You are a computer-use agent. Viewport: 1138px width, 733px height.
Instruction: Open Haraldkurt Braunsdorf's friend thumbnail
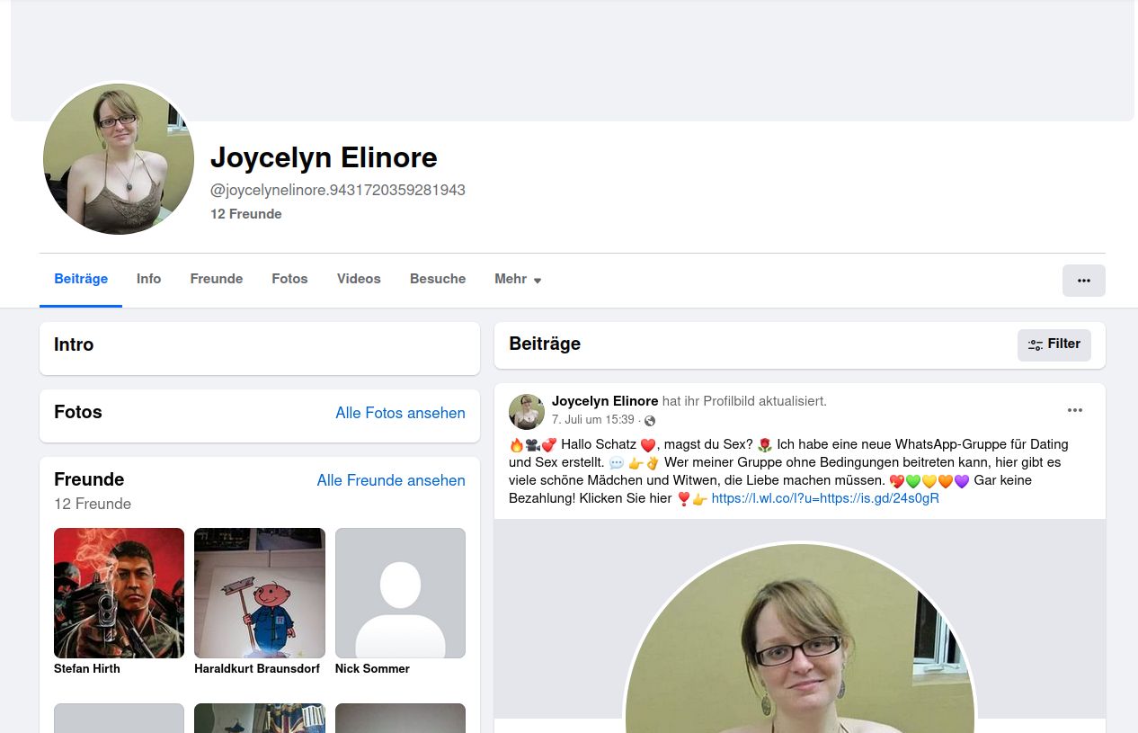point(260,593)
